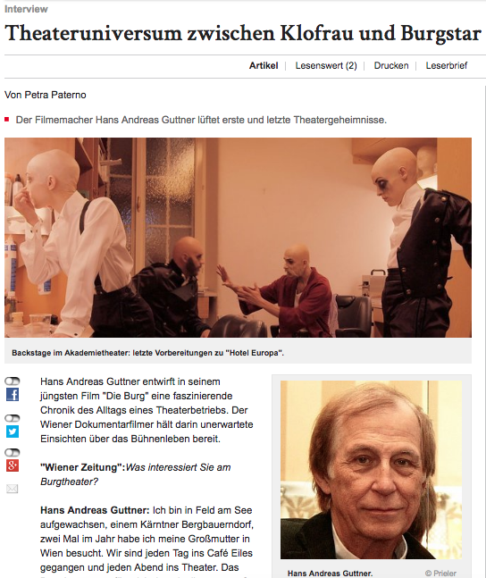Click the Prieler photo credit

[440, 574]
